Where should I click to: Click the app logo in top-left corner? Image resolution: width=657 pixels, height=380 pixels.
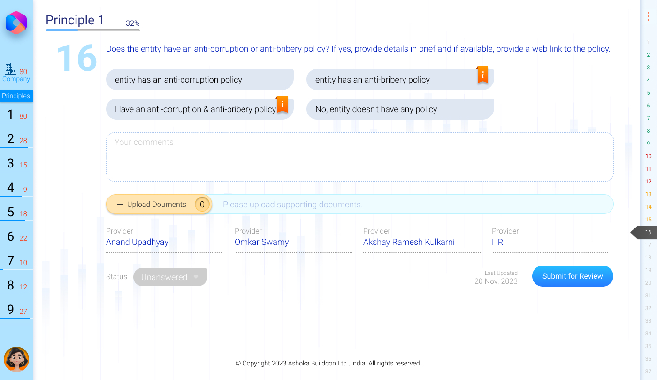tap(16, 23)
